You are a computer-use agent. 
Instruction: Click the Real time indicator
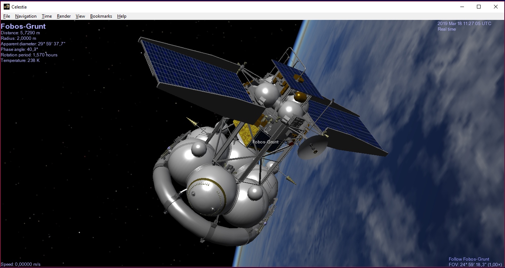[x=447, y=29]
